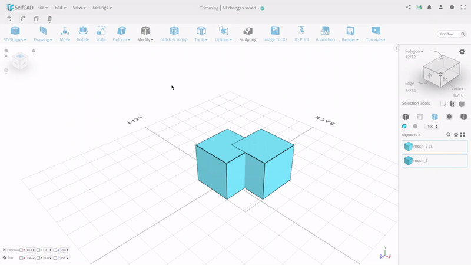Toggle blue solid+wireframe render mode

click(x=434, y=117)
